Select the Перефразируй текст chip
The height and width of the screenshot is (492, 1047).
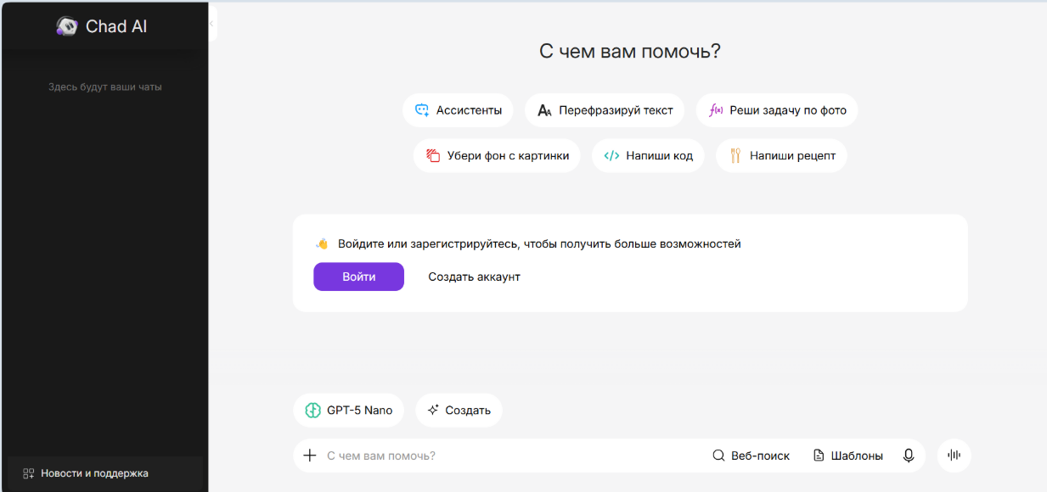604,110
